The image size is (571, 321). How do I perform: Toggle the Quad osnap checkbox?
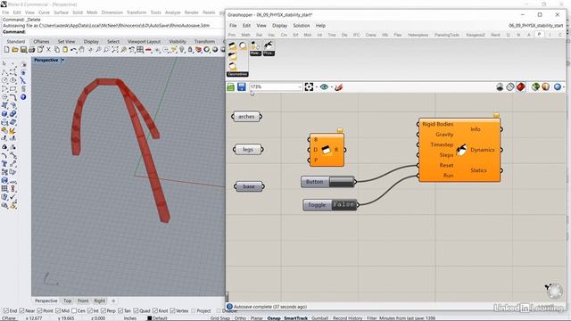(x=136, y=311)
